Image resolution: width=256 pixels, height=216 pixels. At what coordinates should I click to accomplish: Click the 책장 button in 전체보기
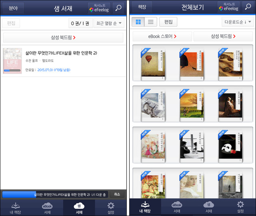point(142,7)
